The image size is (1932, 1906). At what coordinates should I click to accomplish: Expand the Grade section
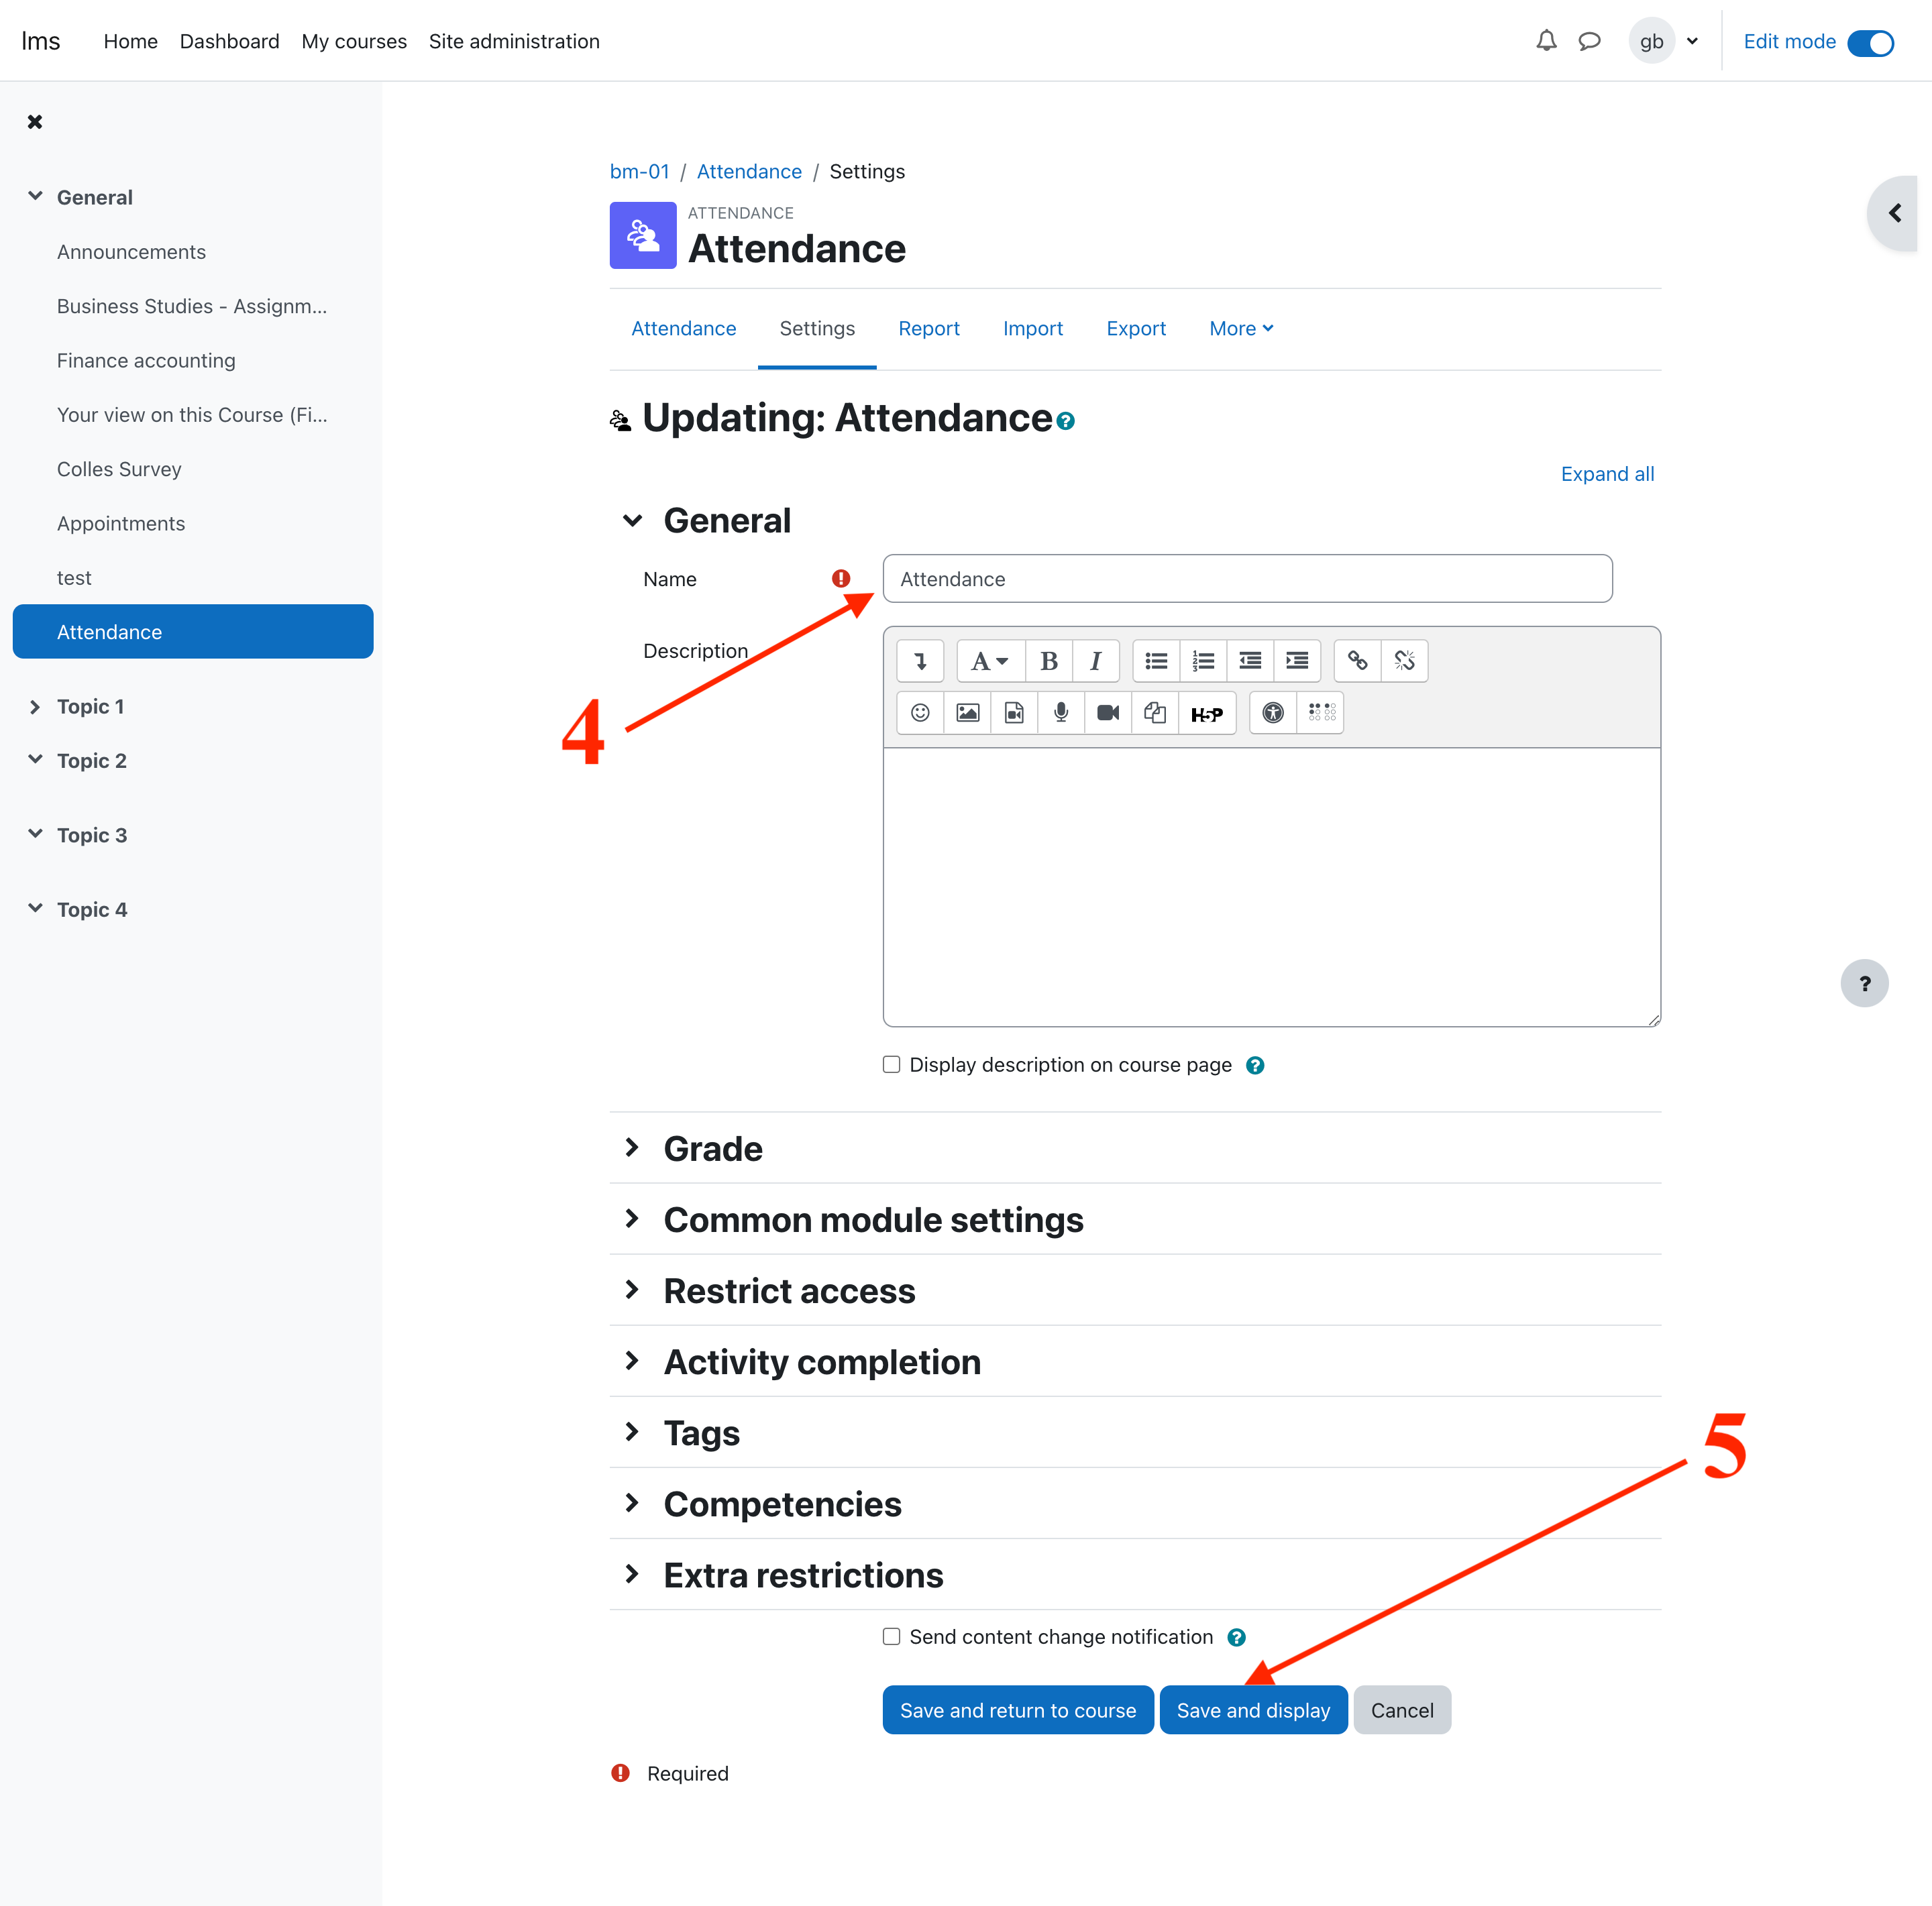[712, 1148]
